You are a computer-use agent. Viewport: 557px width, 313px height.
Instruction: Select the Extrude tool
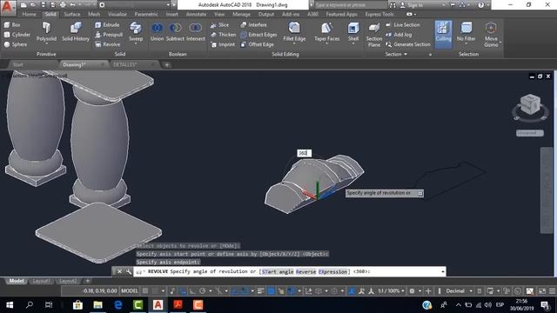(107, 25)
